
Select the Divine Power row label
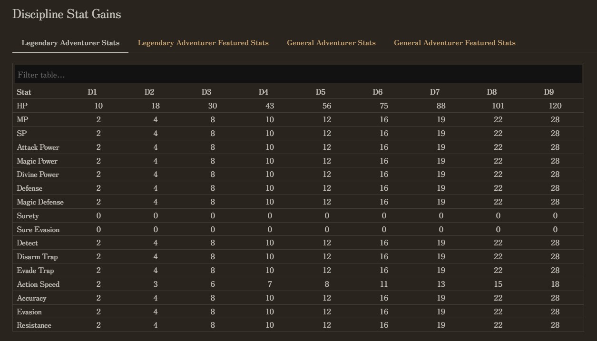[38, 174]
